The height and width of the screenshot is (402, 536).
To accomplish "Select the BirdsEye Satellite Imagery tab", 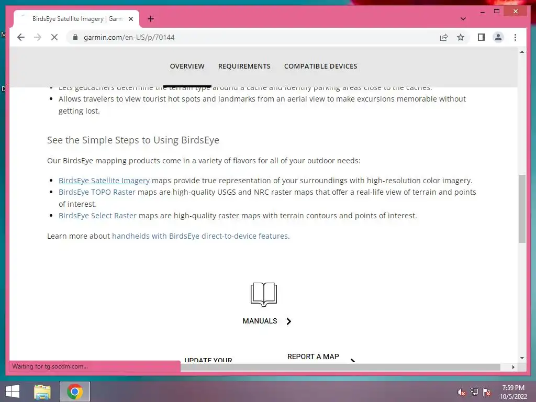I will click(x=76, y=19).
